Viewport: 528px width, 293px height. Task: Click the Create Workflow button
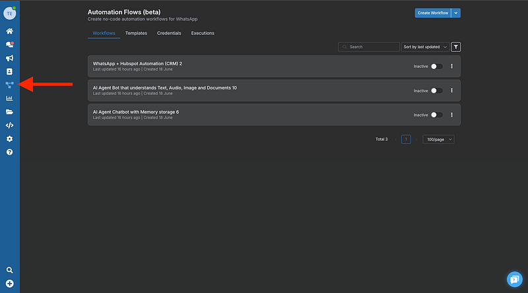coord(432,13)
